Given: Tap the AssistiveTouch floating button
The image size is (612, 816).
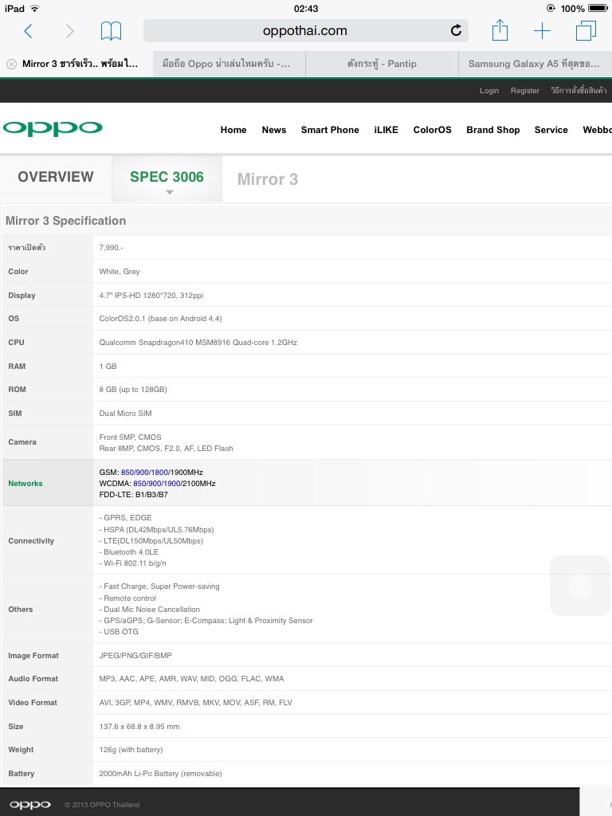Looking at the screenshot, I should [x=580, y=586].
